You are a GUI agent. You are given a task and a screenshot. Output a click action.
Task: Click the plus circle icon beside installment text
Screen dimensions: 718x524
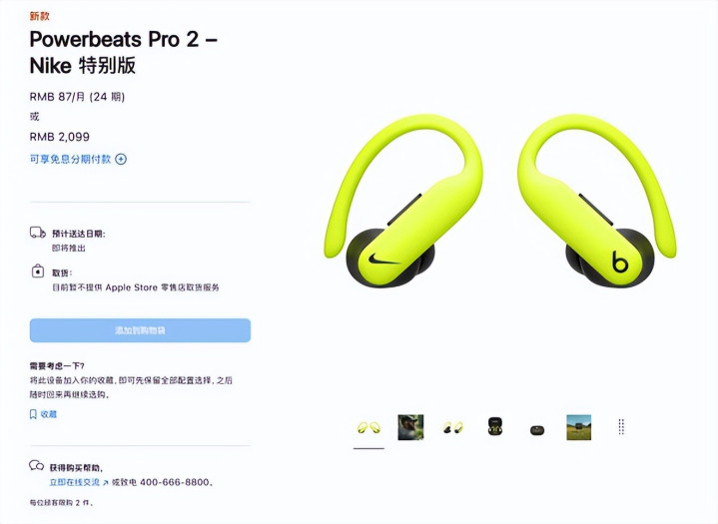coord(121,160)
